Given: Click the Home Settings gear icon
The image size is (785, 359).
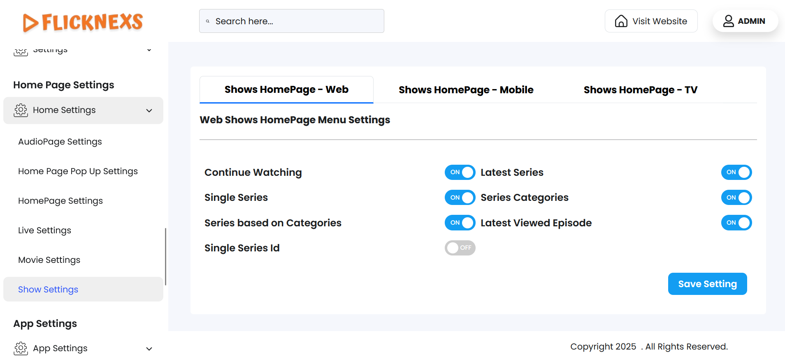Looking at the screenshot, I should pyautogui.click(x=21, y=110).
